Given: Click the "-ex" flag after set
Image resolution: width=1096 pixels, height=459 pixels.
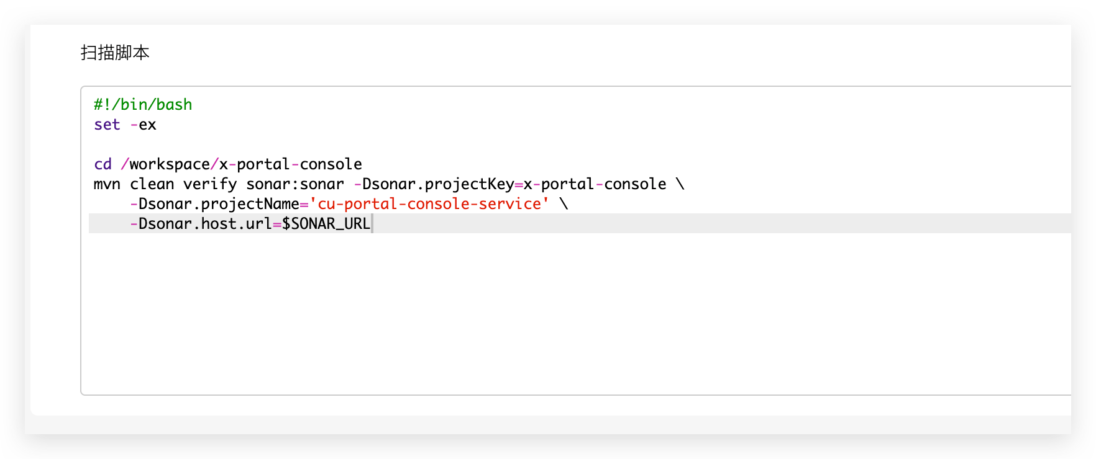Looking at the screenshot, I should (x=144, y=125).
